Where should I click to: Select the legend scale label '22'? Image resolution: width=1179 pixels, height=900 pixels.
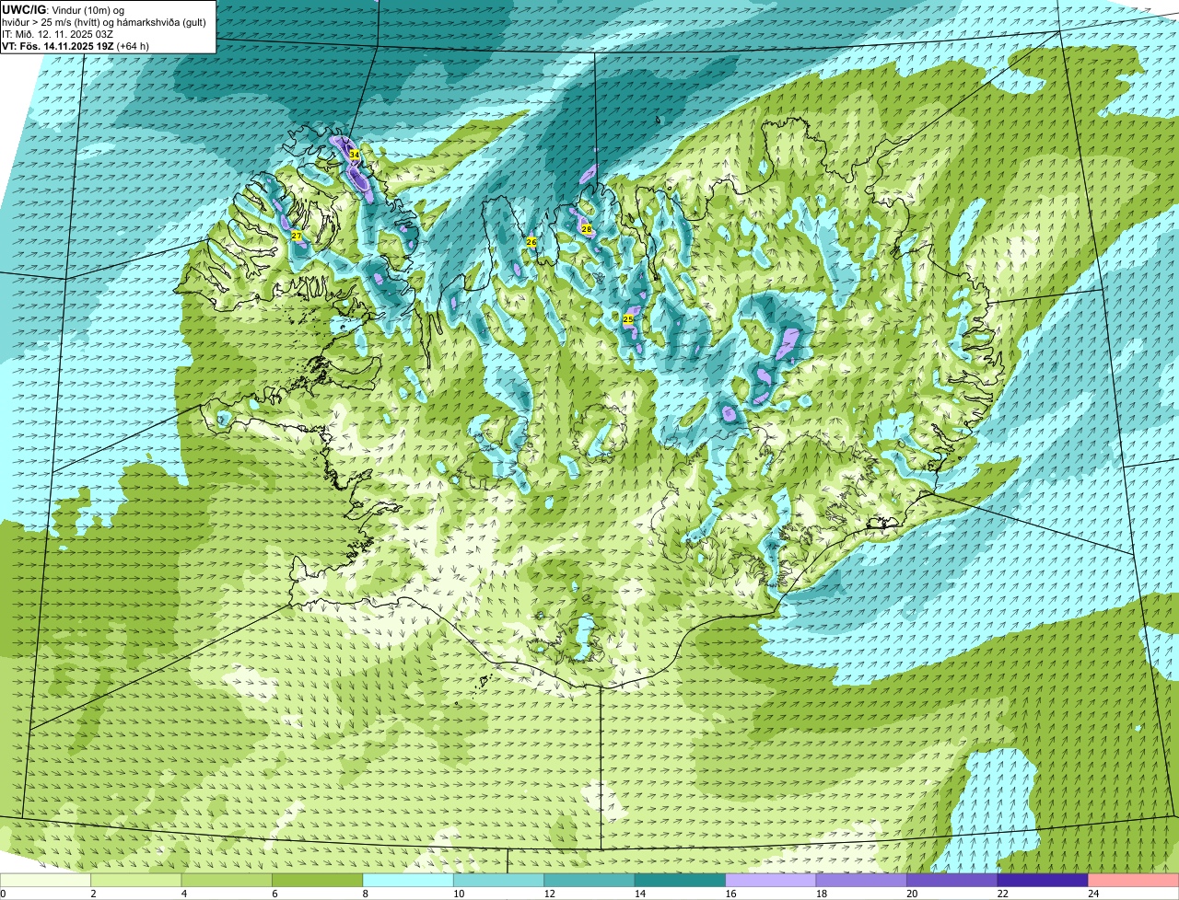click(x=1002, y=894)
